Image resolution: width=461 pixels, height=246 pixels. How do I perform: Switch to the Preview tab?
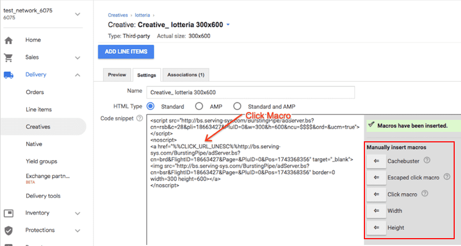117,75
